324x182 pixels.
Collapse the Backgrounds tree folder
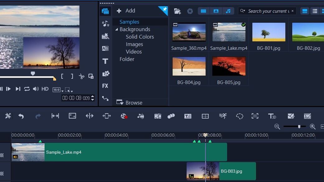pyautogui.click(x=117, y=30)
